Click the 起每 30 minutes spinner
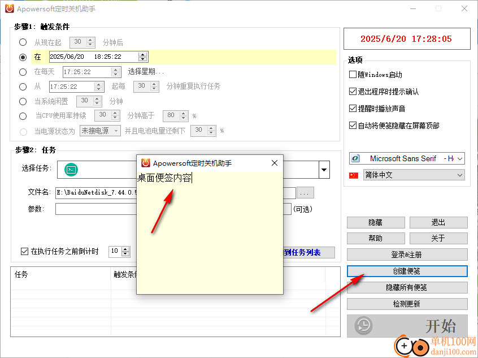This screenshot has width=478, height=358. (154, 87)
